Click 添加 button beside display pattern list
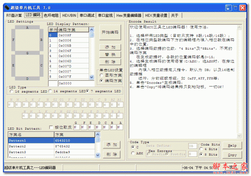Screen dimensions: 251x176 [x=110, y=47]
